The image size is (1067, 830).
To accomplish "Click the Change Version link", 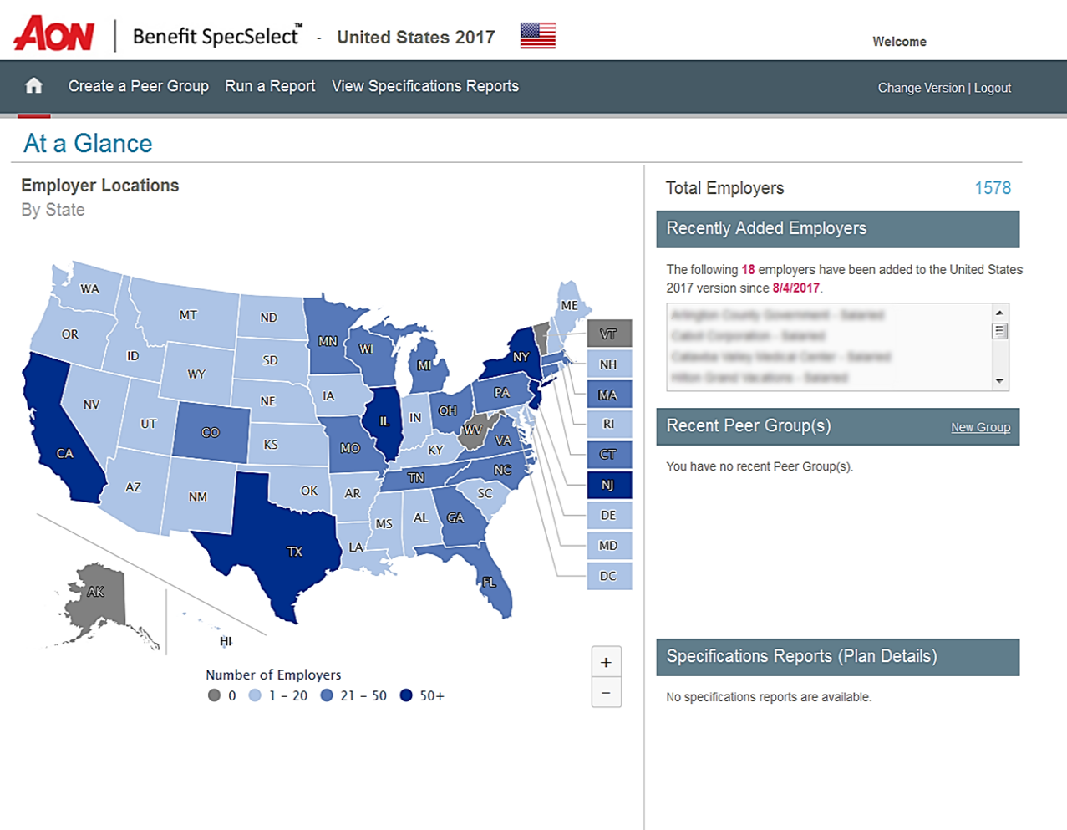I will point(921,88).
